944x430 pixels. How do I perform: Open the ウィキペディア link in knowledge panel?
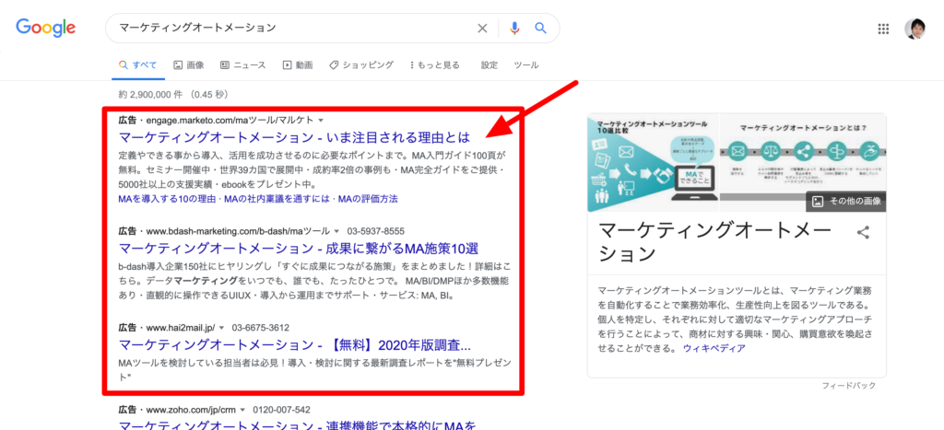[714, 348]
